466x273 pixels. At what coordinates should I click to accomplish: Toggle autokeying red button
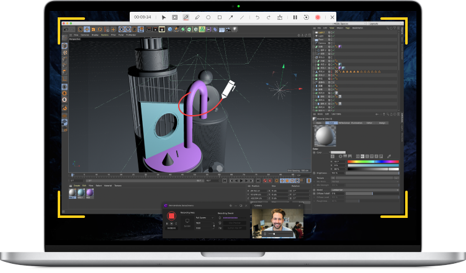pos(270,181)
